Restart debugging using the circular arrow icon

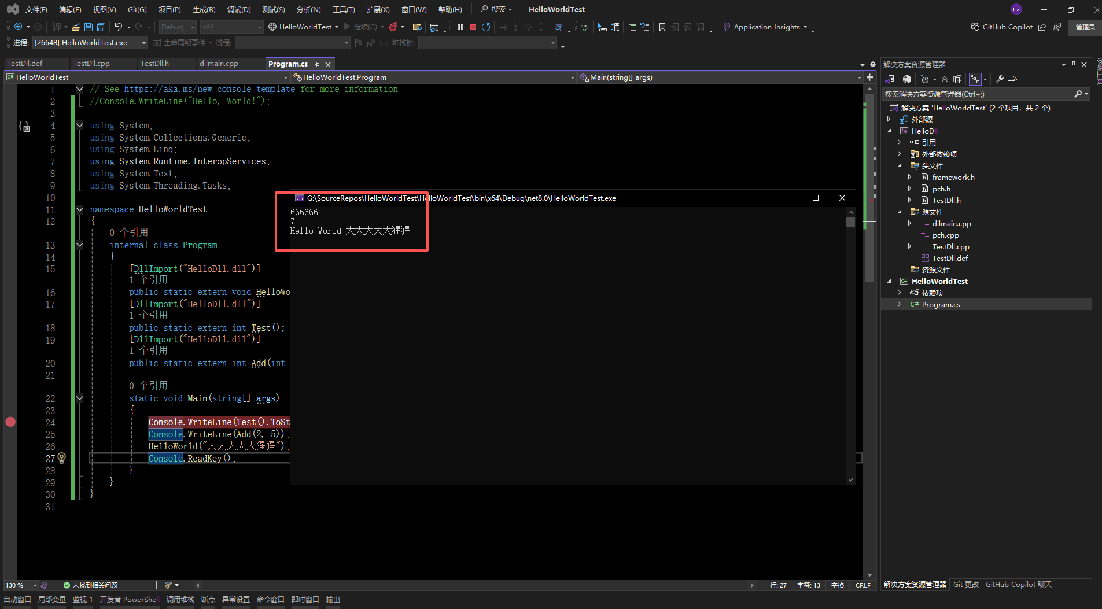(x=486, y=27)
